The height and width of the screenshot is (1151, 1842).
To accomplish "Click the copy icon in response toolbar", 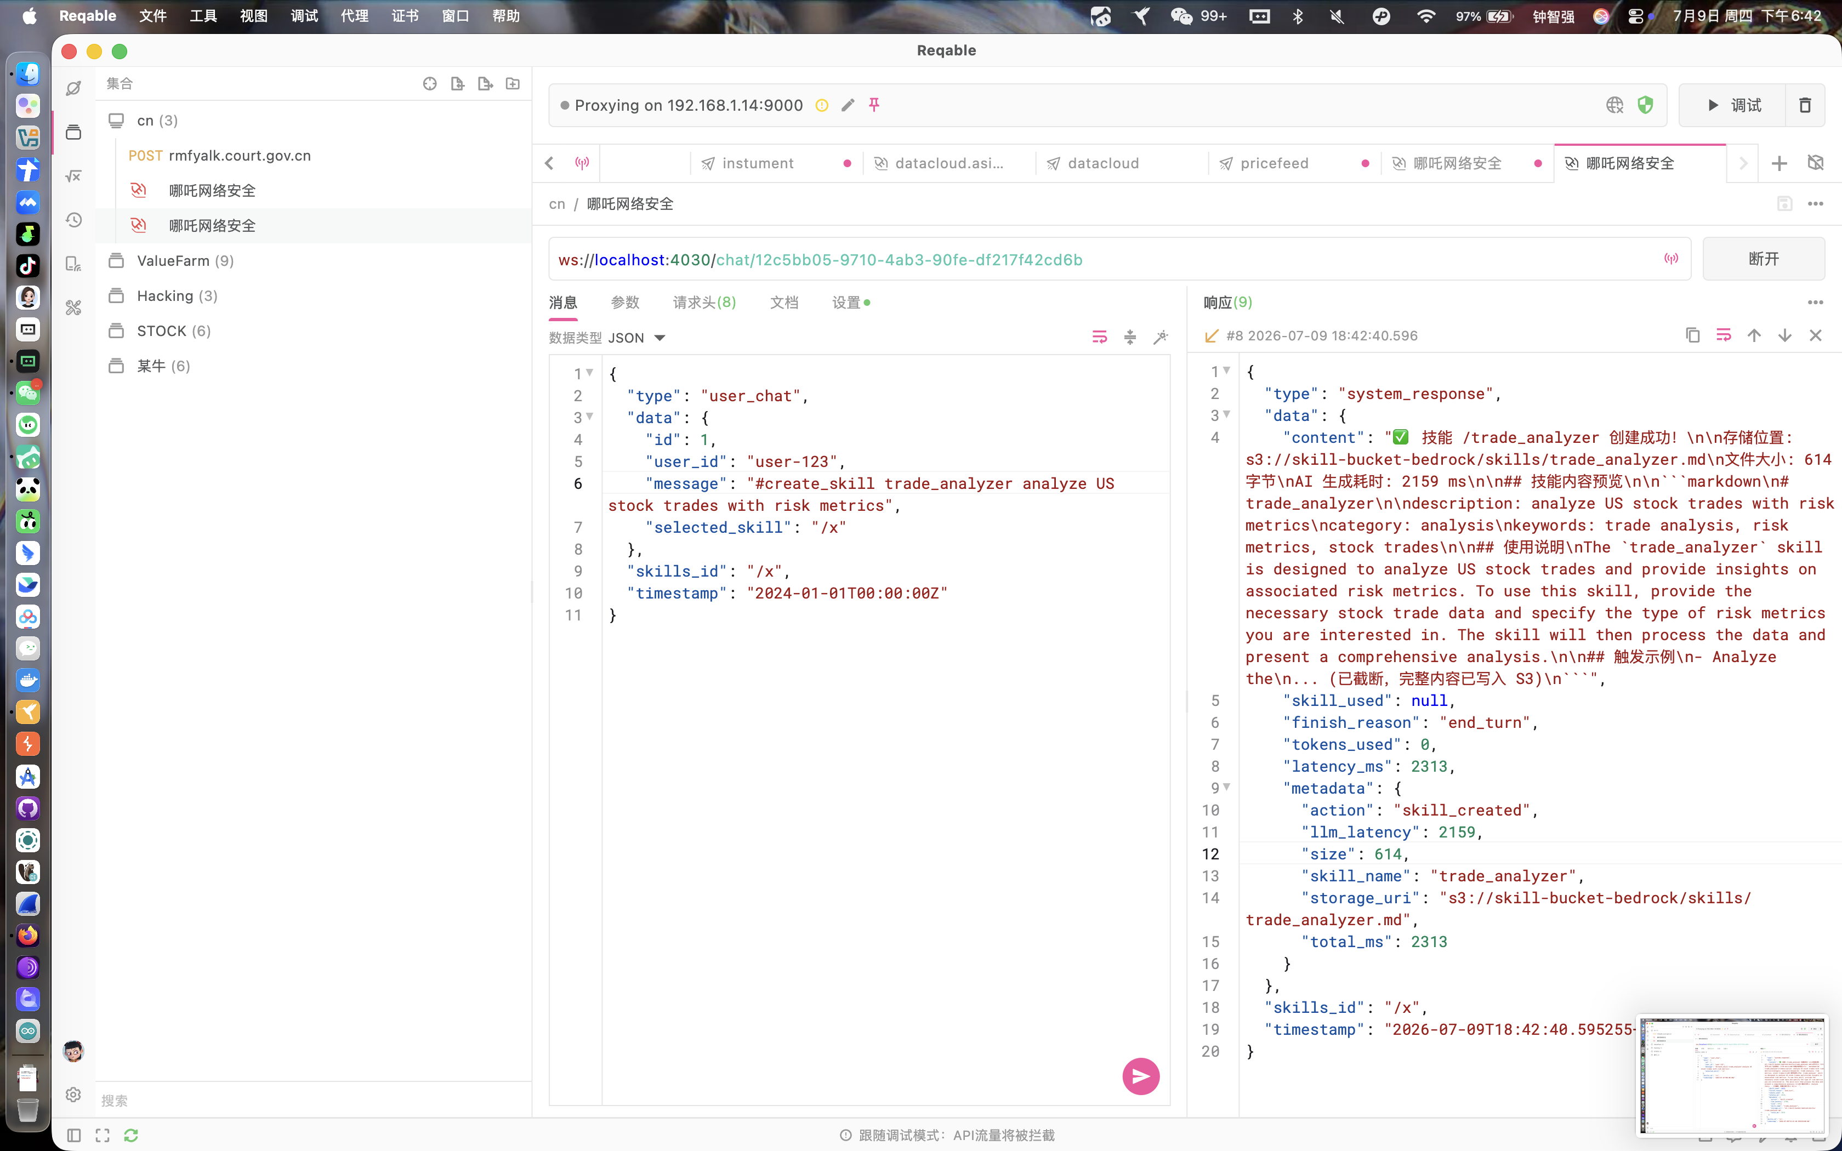I will click(1693, 335).
